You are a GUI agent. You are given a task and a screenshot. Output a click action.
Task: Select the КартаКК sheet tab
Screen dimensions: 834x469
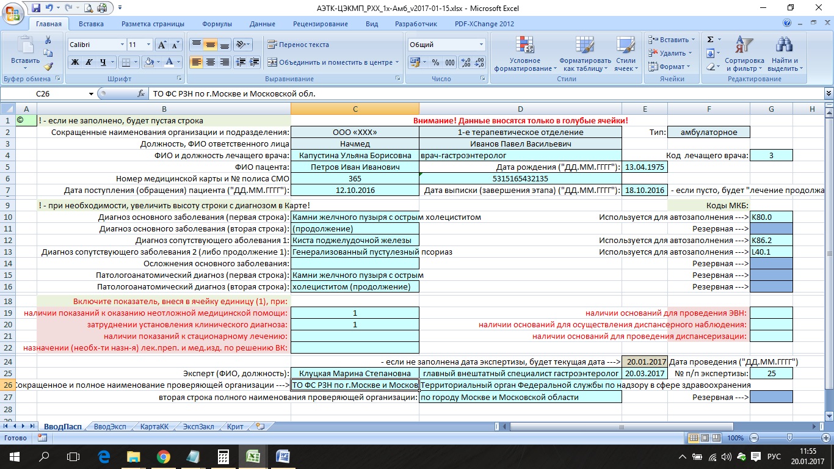tap(154, 427)
